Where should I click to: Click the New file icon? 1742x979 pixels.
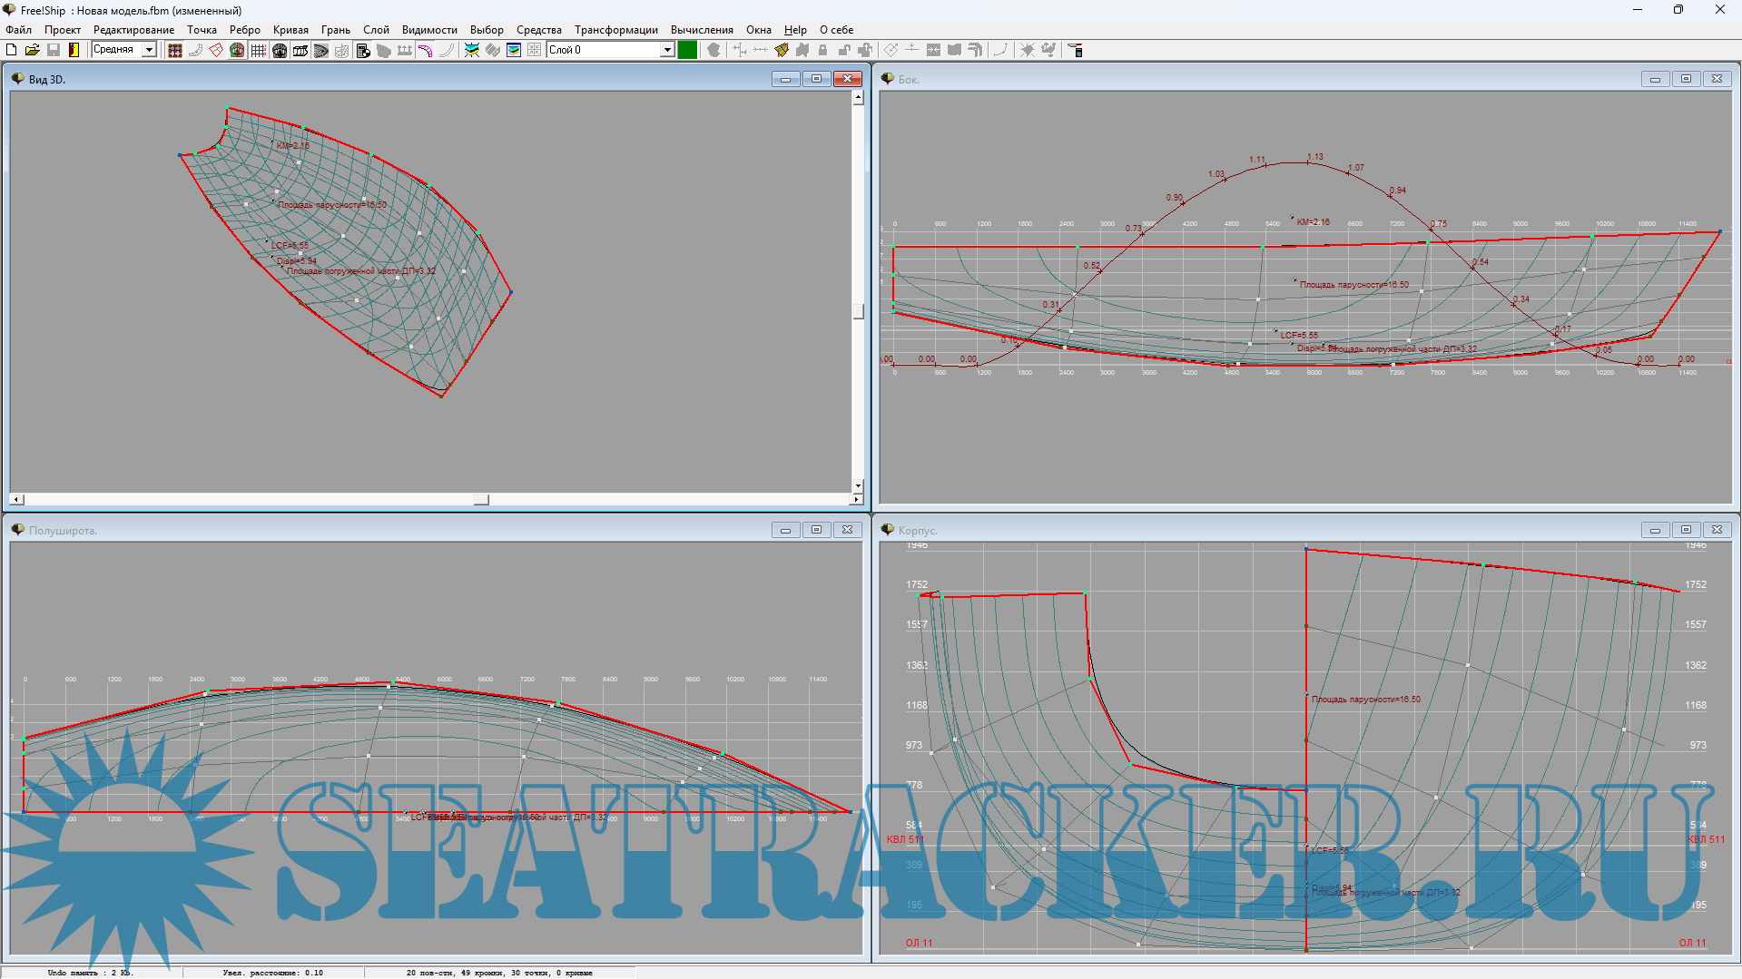coord(12,50)
